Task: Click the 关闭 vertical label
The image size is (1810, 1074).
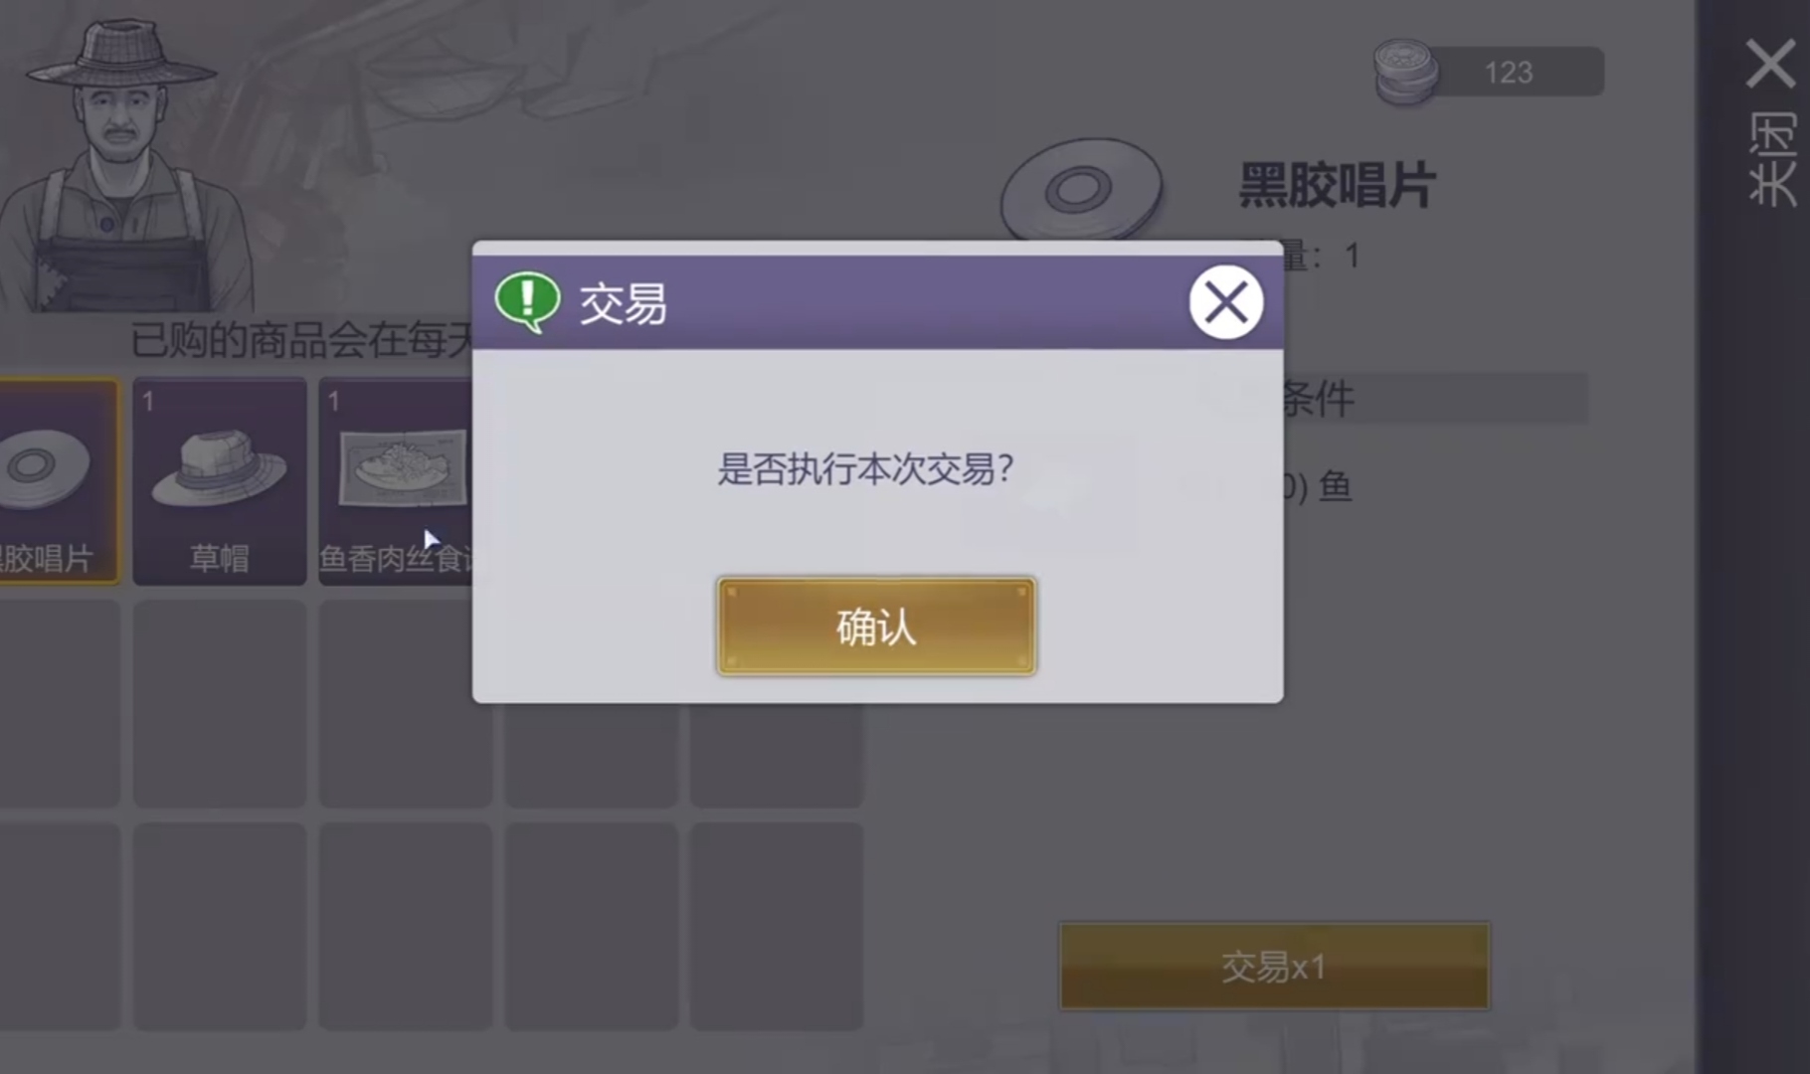Action: click(1772, 159)
